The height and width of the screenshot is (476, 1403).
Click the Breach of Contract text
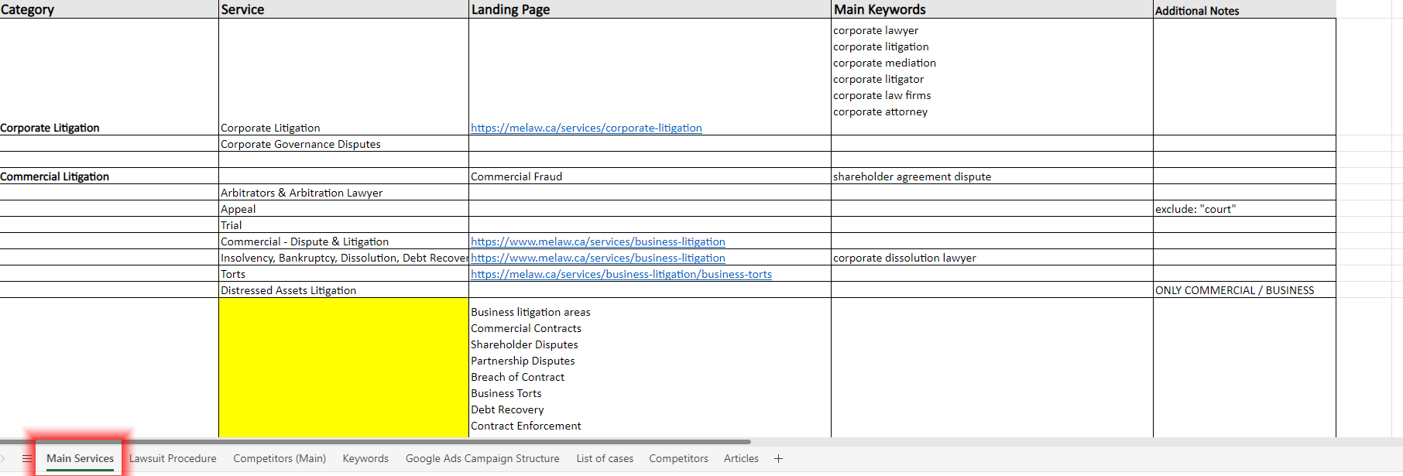[x=517, y=377]
